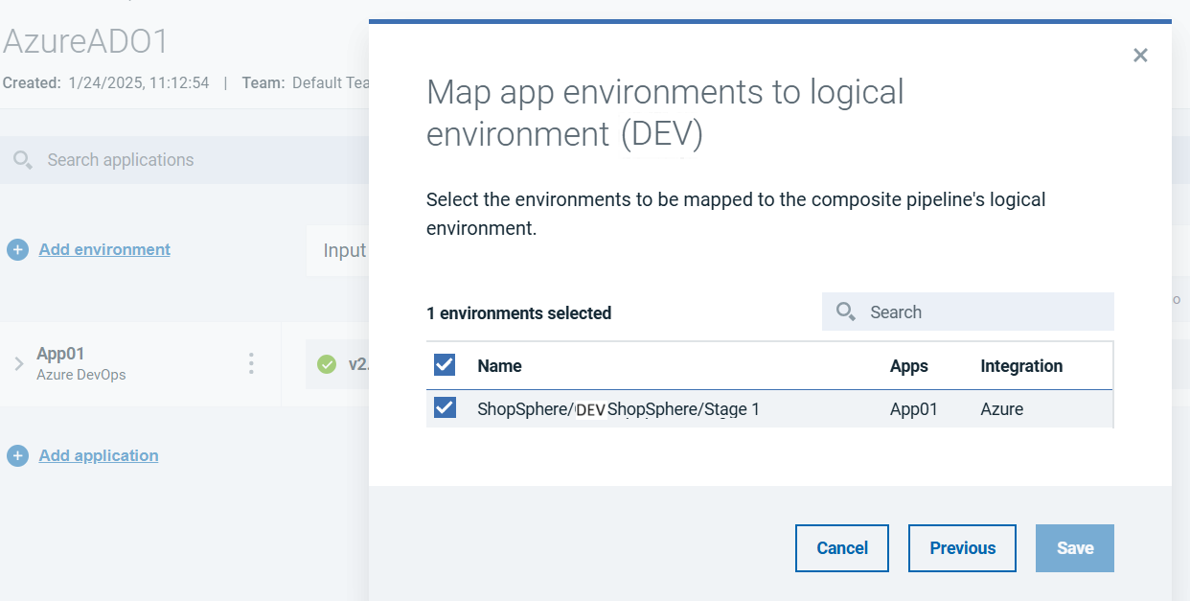Click the Search applications magnifier icon

(x=23, y=160)
